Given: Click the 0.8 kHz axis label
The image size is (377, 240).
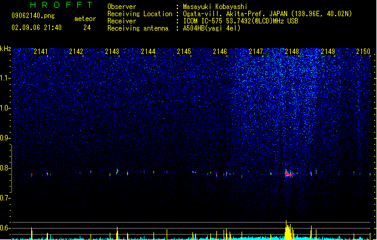Looking at the screenshot, I should tap(5, 168).
